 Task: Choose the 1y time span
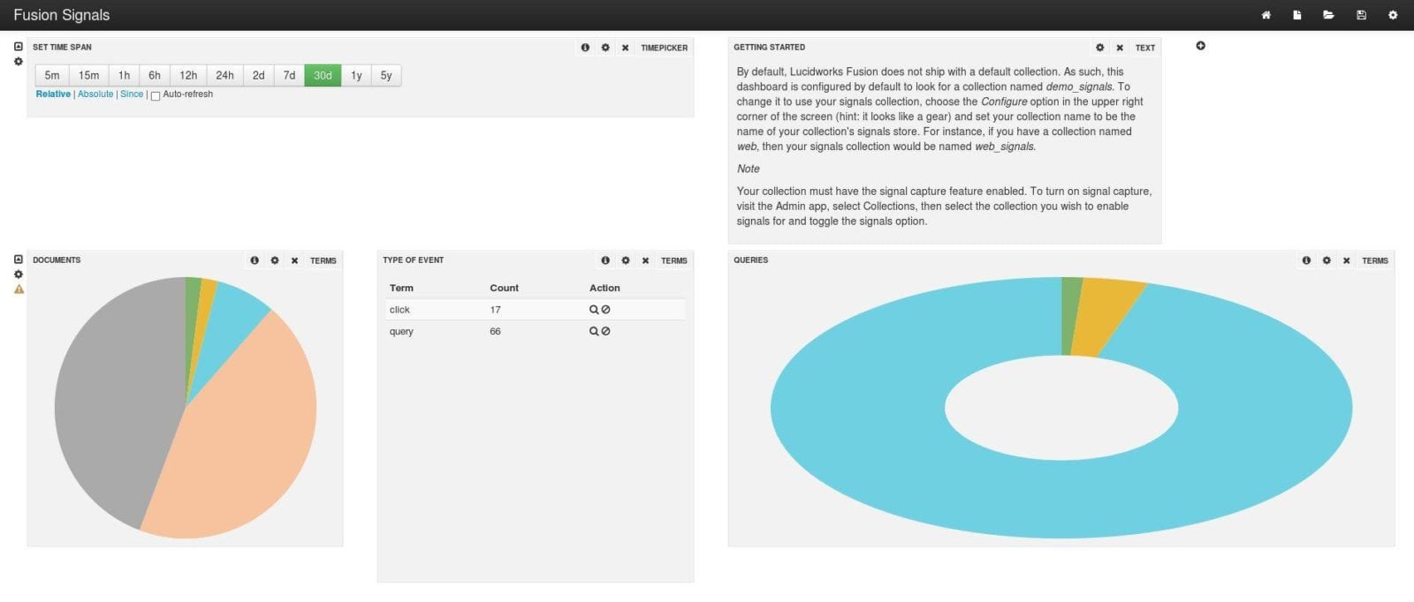(356, 75)
